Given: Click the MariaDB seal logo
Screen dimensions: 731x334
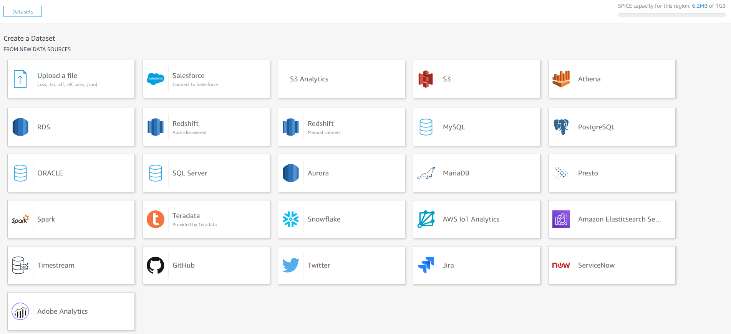Looking at the screenshot, I should [x=426, y=173].
